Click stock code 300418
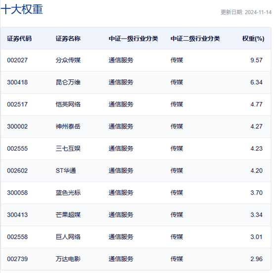The image size is (274, 273). click(17, 82)
